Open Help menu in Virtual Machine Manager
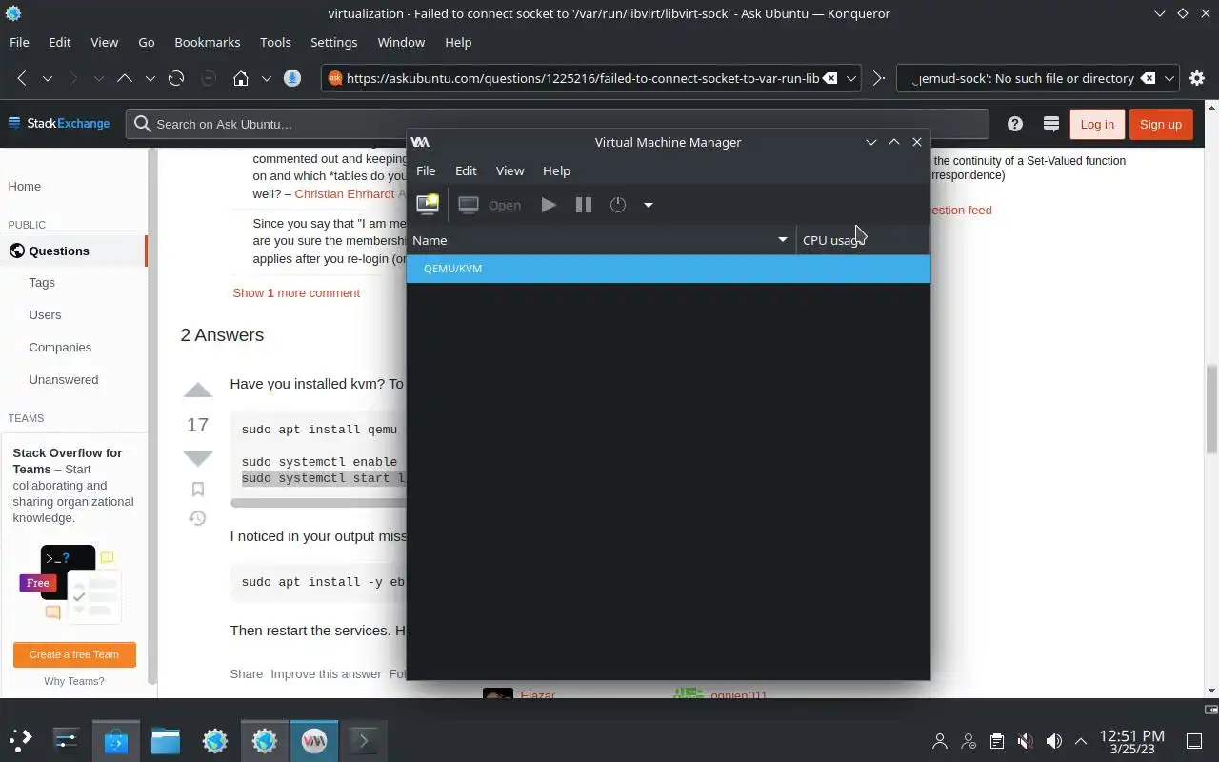The height and width of the screenshot is (762, 1219). coord(556,170)
